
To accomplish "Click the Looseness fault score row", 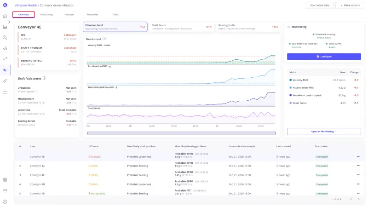I will click(x=47, y=112).
